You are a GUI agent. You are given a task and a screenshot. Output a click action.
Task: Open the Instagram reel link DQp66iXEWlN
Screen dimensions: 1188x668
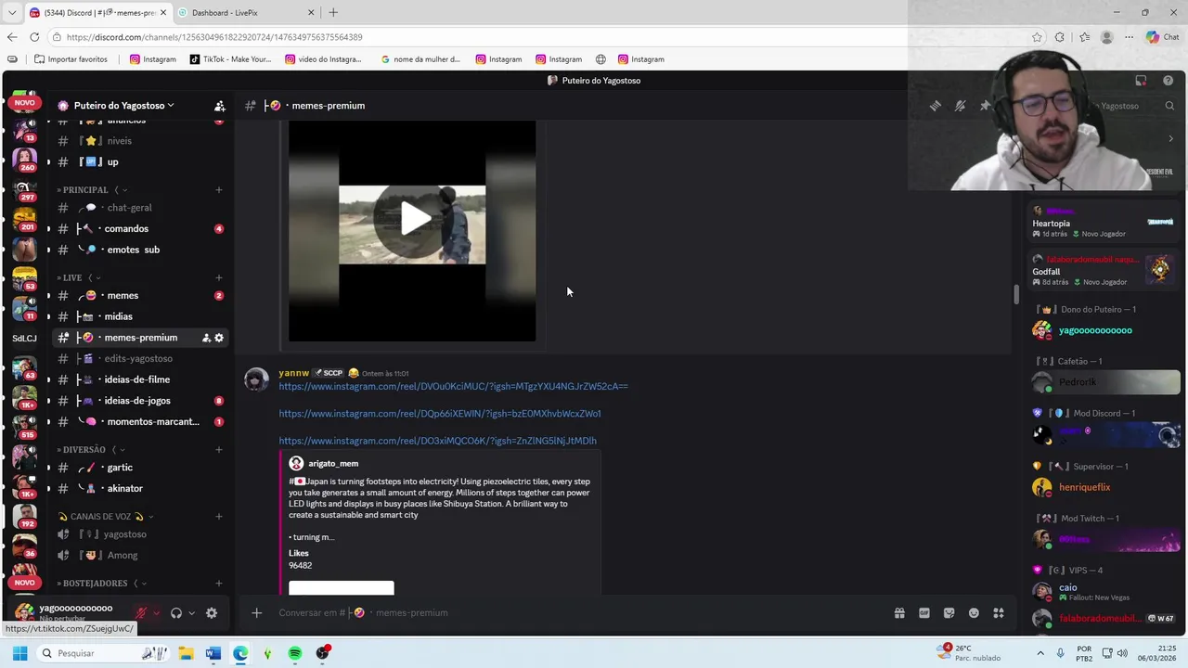[440, 414]
